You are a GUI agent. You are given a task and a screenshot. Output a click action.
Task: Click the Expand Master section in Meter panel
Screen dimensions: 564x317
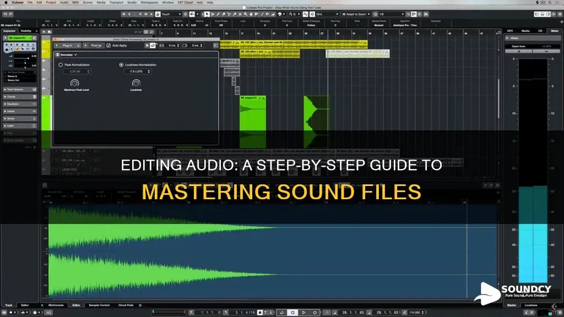[x=507, y=38]
